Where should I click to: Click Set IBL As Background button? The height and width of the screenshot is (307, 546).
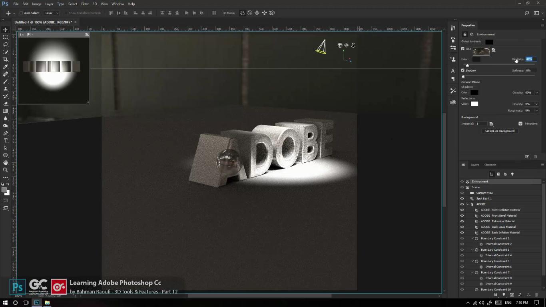pyautogui.click(x=500, y=131)
